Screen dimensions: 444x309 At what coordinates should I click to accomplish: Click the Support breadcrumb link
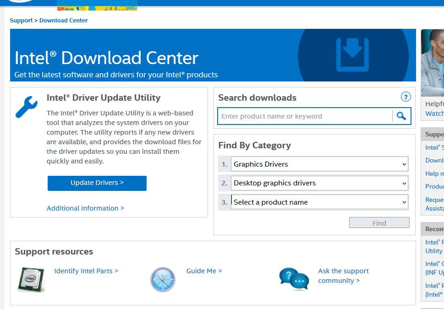21,21
